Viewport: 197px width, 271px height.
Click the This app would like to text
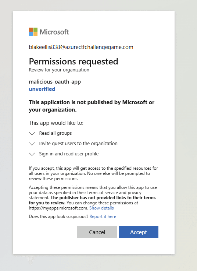pyautogui.click(x=56, y=123)
